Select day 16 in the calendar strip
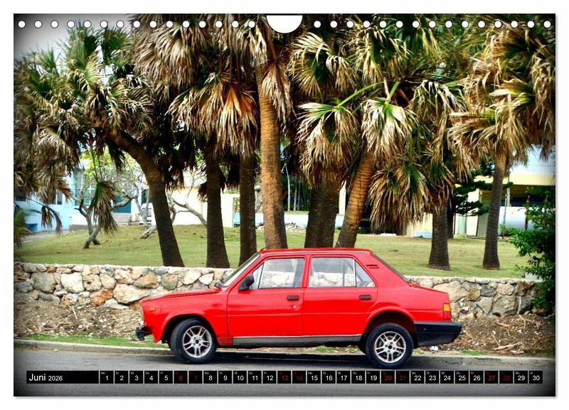The width and height of the screenshot is (569, 410). point(329,377)
